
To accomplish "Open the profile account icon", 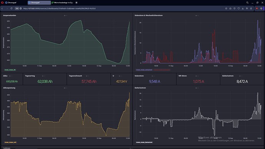I will (251, 8).
